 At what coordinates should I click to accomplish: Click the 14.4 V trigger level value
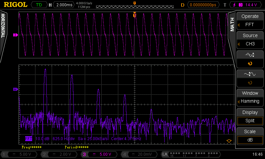coord(251,5)
